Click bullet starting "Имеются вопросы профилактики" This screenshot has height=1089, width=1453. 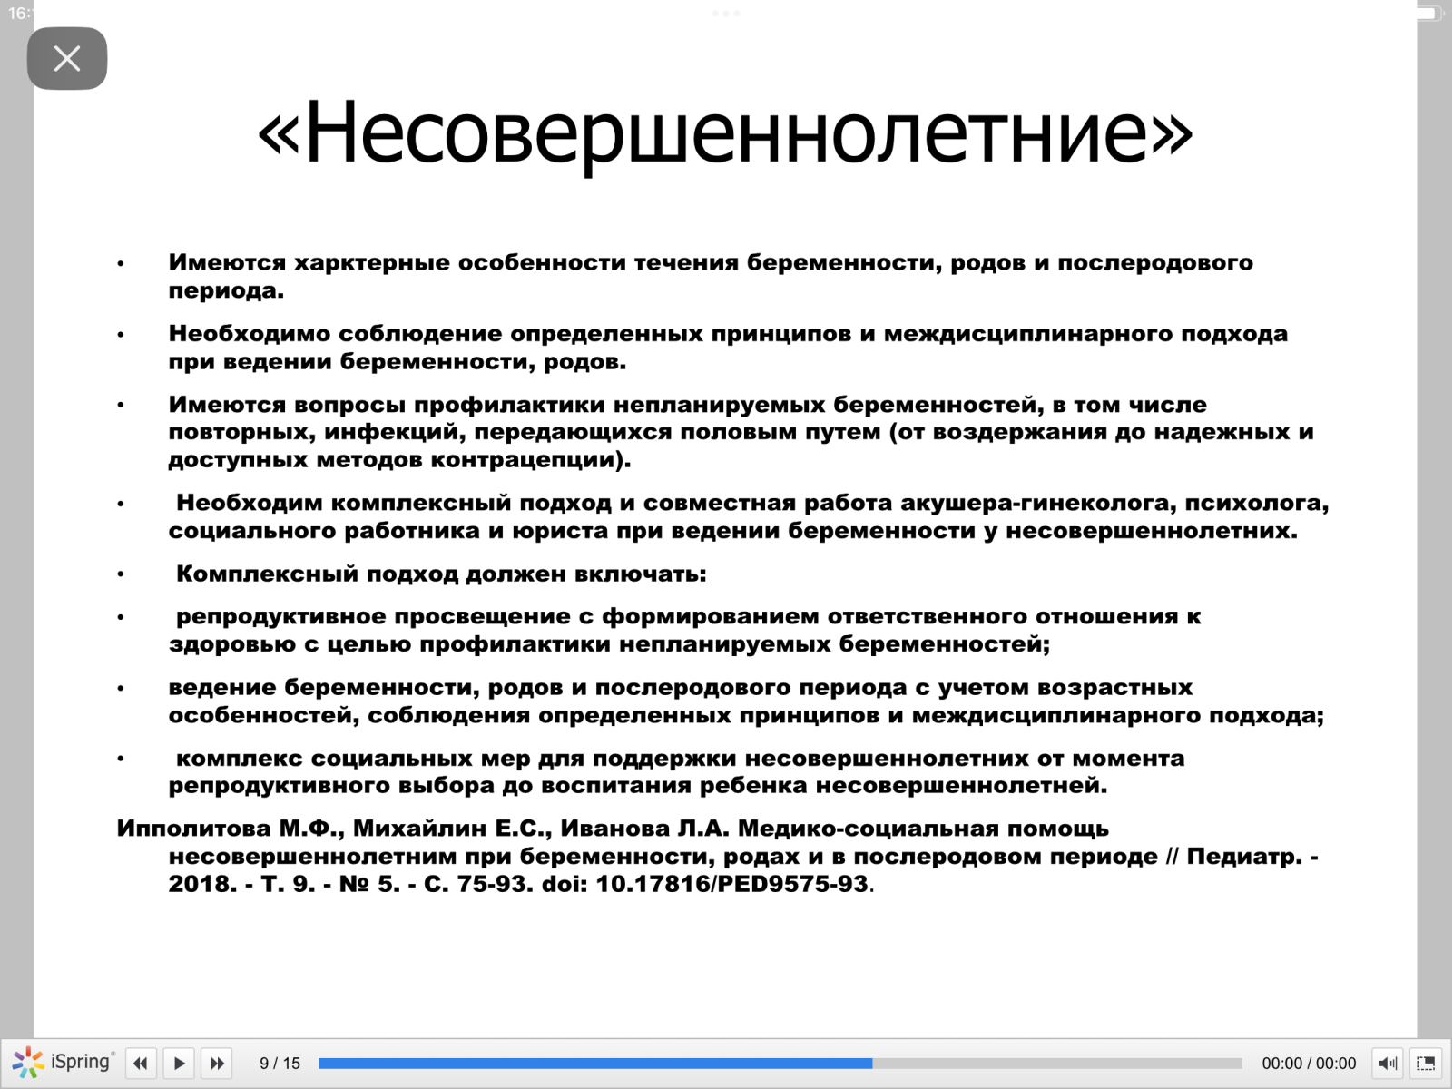[x=741, y=431]
